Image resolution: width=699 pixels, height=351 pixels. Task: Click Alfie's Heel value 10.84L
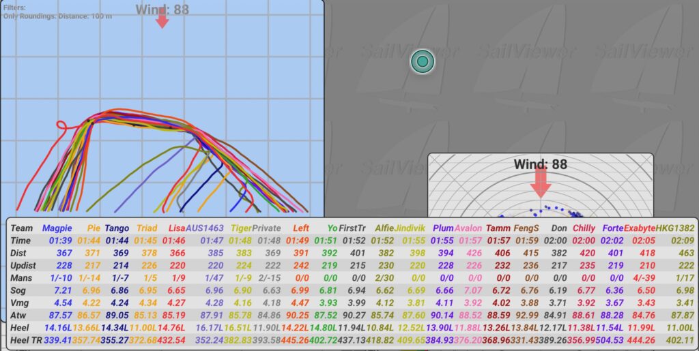pos(380,328)
